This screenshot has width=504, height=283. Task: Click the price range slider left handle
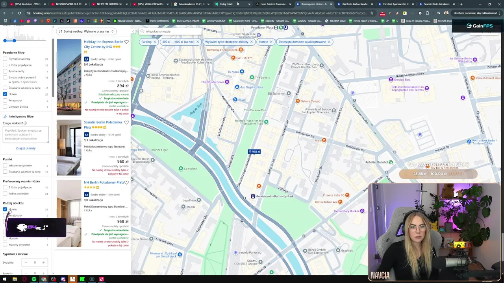tap(5, 40)
